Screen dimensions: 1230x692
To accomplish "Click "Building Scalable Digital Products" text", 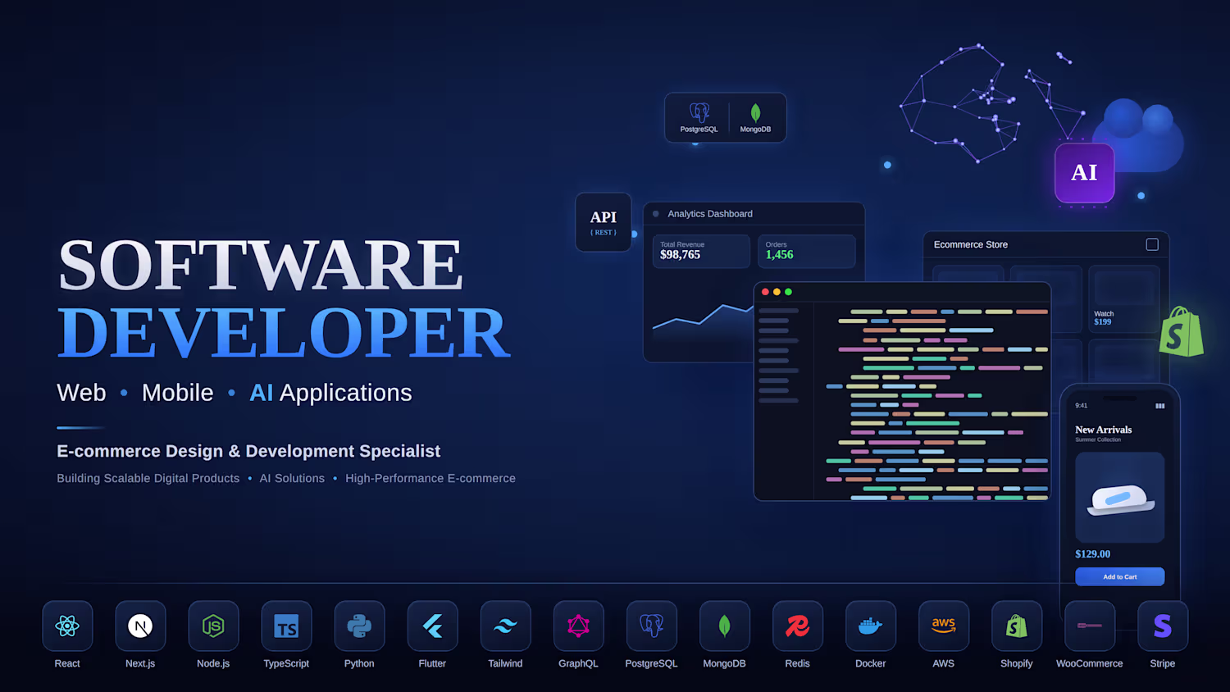I will pos(148,478).
